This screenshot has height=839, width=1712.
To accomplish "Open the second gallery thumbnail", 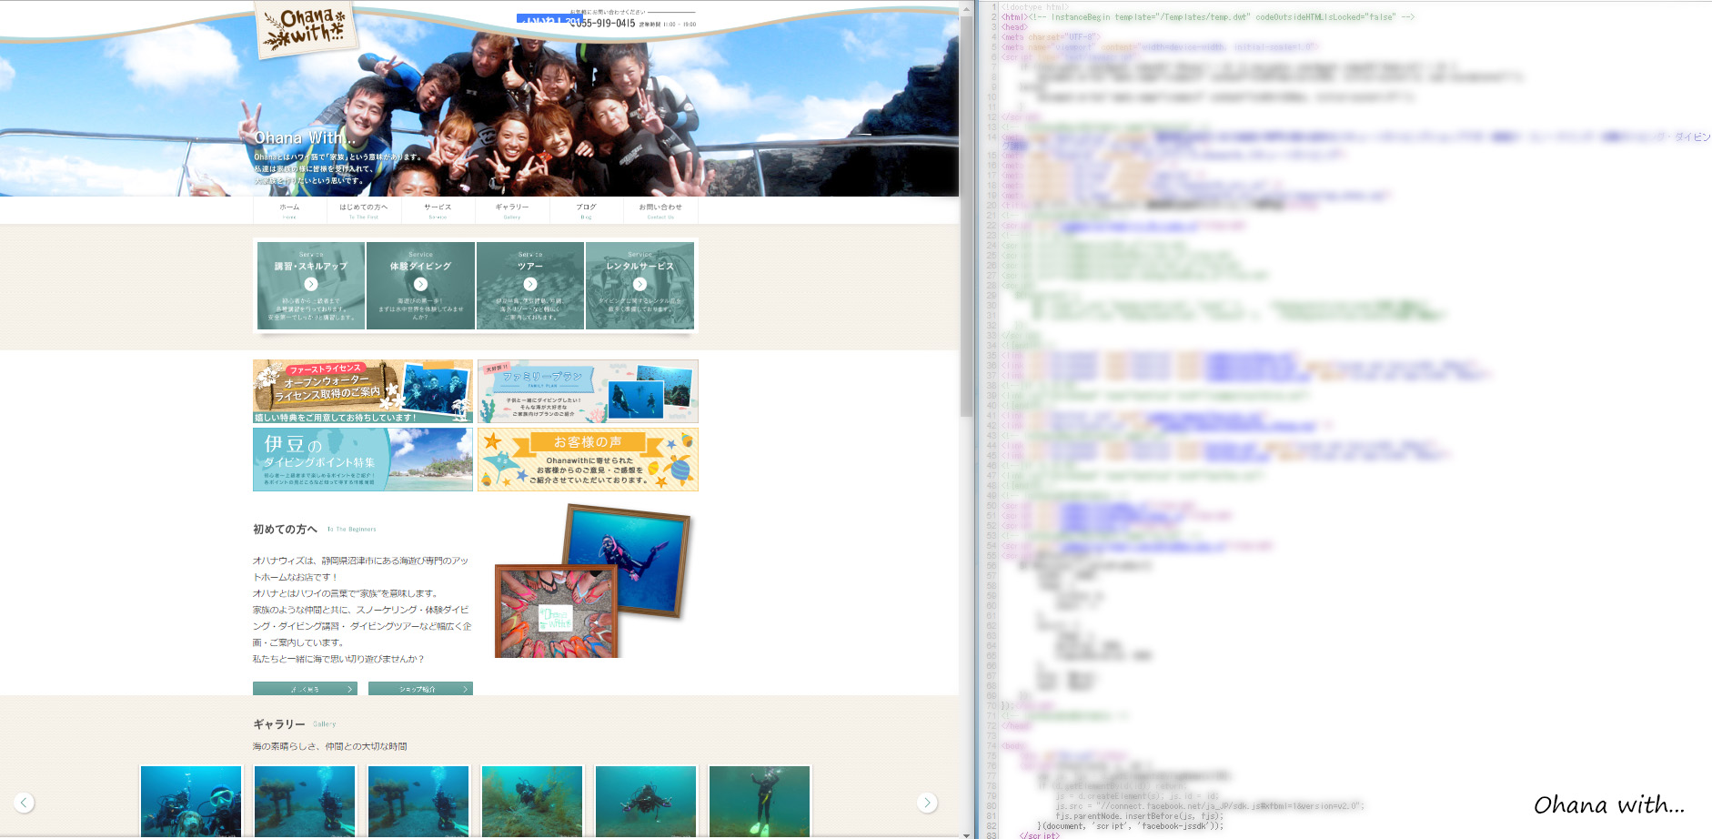I will click(x=305, y=801).
